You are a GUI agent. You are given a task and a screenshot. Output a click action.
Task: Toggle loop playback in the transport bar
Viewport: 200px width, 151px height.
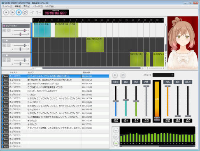(x=25, y=12)
